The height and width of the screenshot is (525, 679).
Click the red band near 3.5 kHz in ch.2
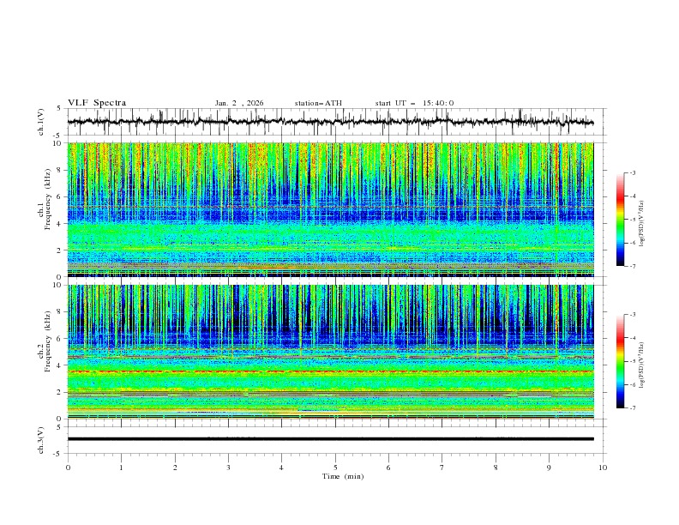pyautogui.click(x=330, y=371)
